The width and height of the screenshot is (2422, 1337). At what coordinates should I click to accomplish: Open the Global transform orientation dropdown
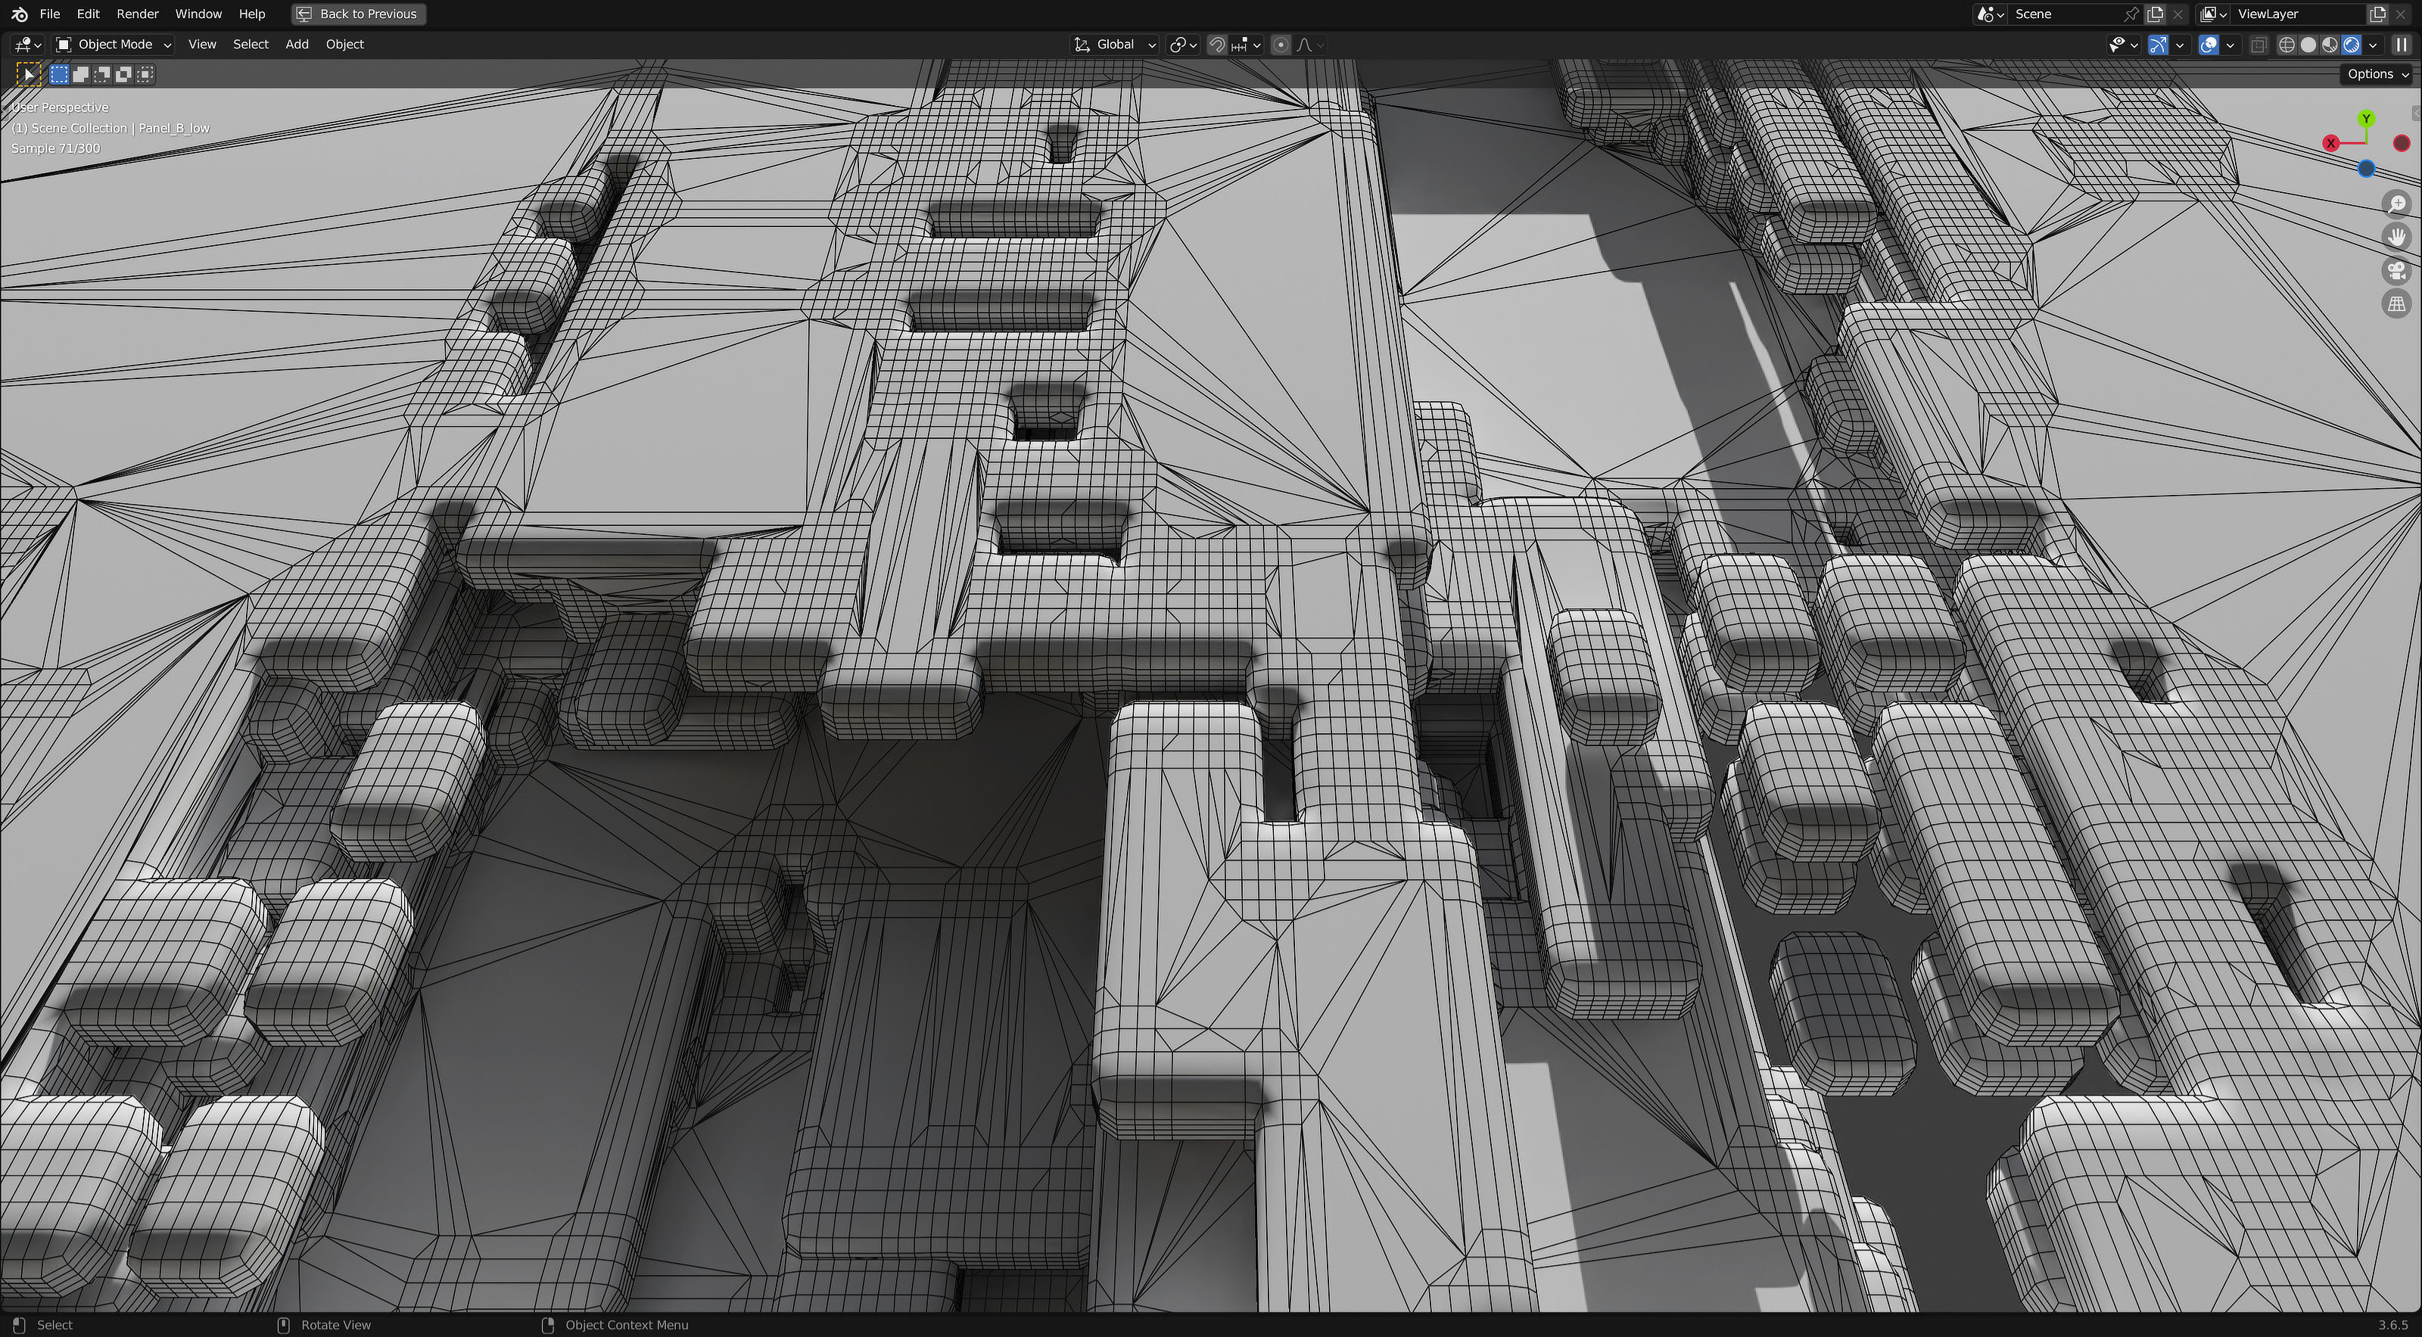point(1115,44)
